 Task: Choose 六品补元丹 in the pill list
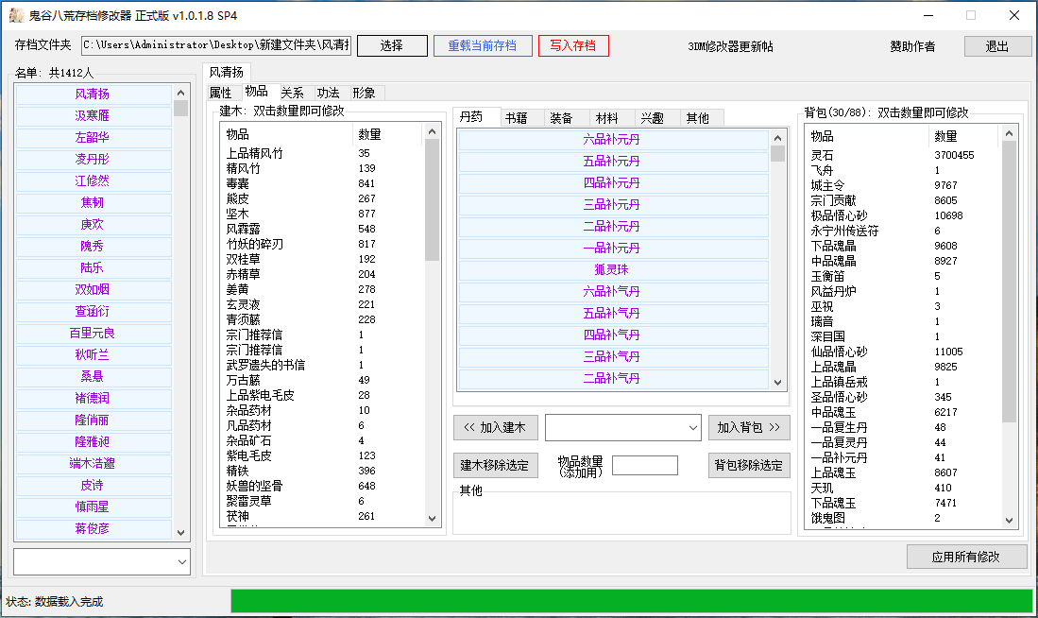(x=613, y=140)
